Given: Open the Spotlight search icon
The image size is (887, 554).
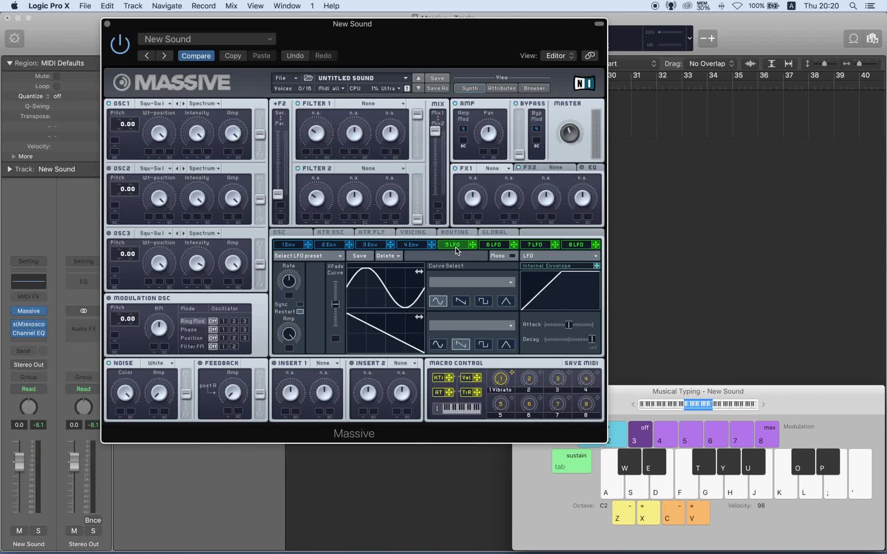Looking at the screenshot, I should 853,6.
